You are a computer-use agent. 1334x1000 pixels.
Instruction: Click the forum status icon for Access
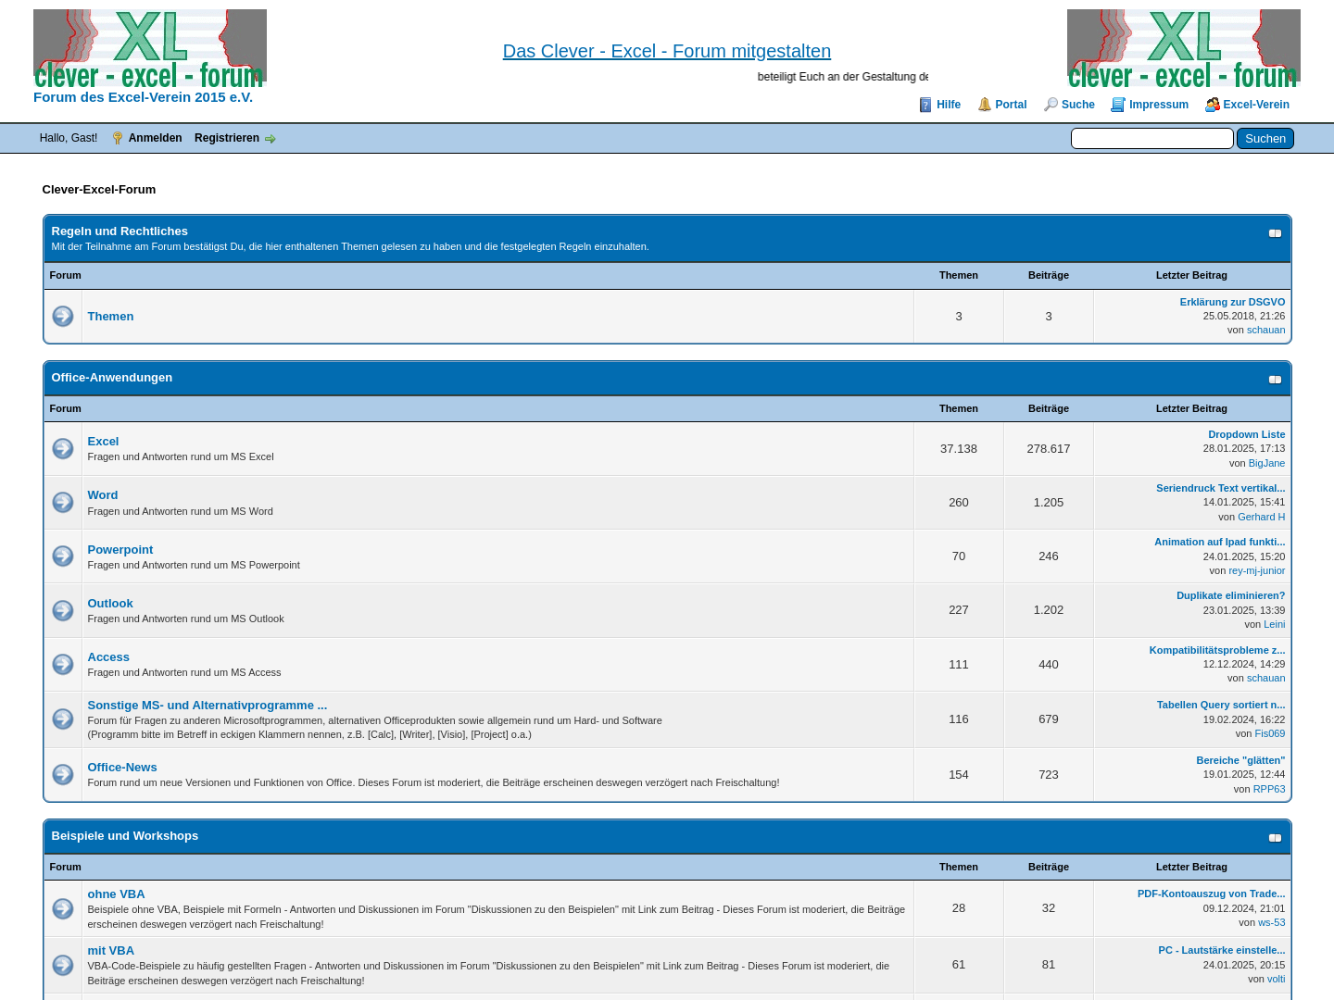62,664
